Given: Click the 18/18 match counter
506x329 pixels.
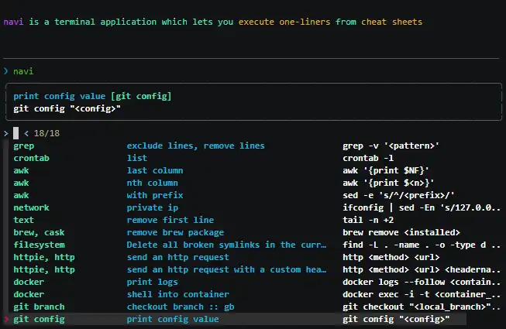Looking at the screenshot, I should [46, 133].
